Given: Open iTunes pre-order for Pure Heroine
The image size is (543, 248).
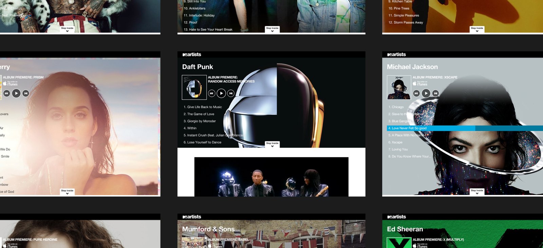Looking at the screenshot, I should click(10, 245).
